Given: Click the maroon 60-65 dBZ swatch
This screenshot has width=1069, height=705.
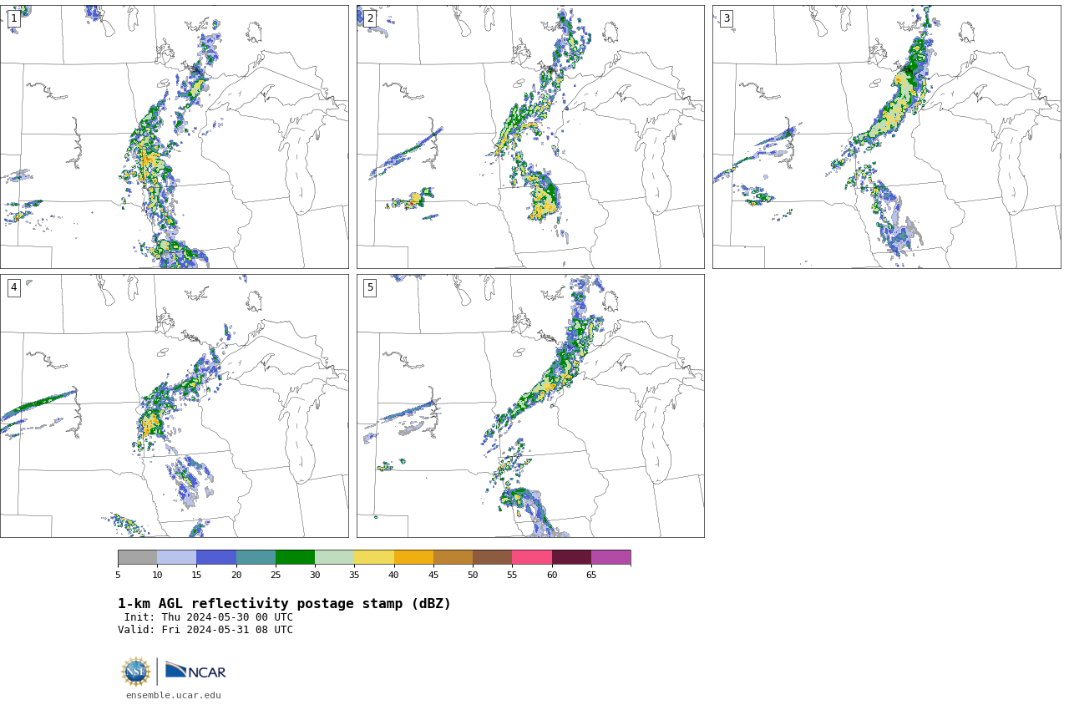Looking at the screenshot, I should [571, 557].
